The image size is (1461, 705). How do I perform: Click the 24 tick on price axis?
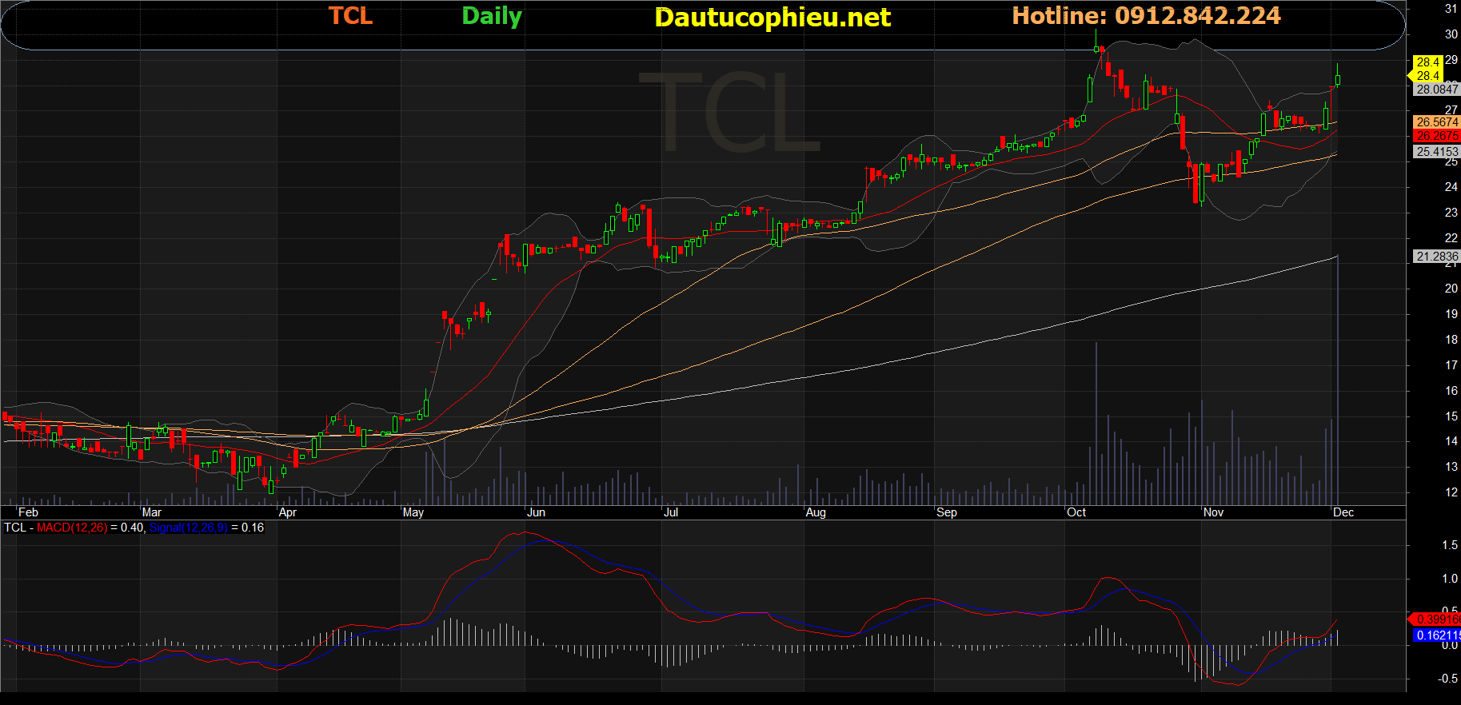point(1451,187)
